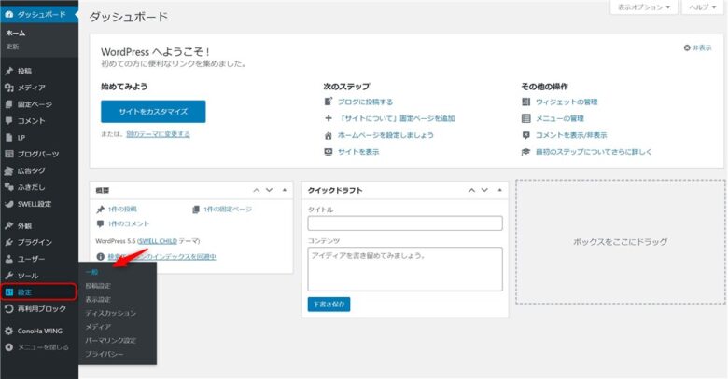Open the 1件の固定ページ link
The height and width of the screenshot is (379, 728).
228,209
